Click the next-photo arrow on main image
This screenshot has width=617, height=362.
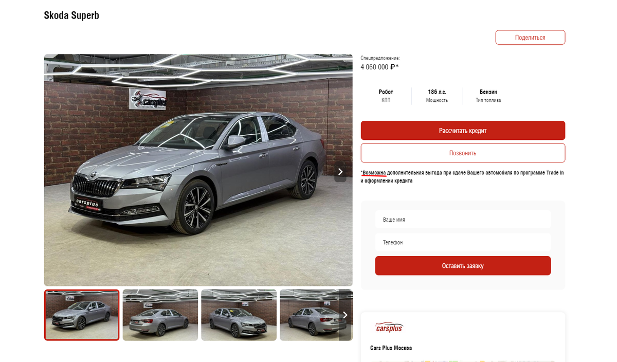pyautogui.click(x=340, y=172)
